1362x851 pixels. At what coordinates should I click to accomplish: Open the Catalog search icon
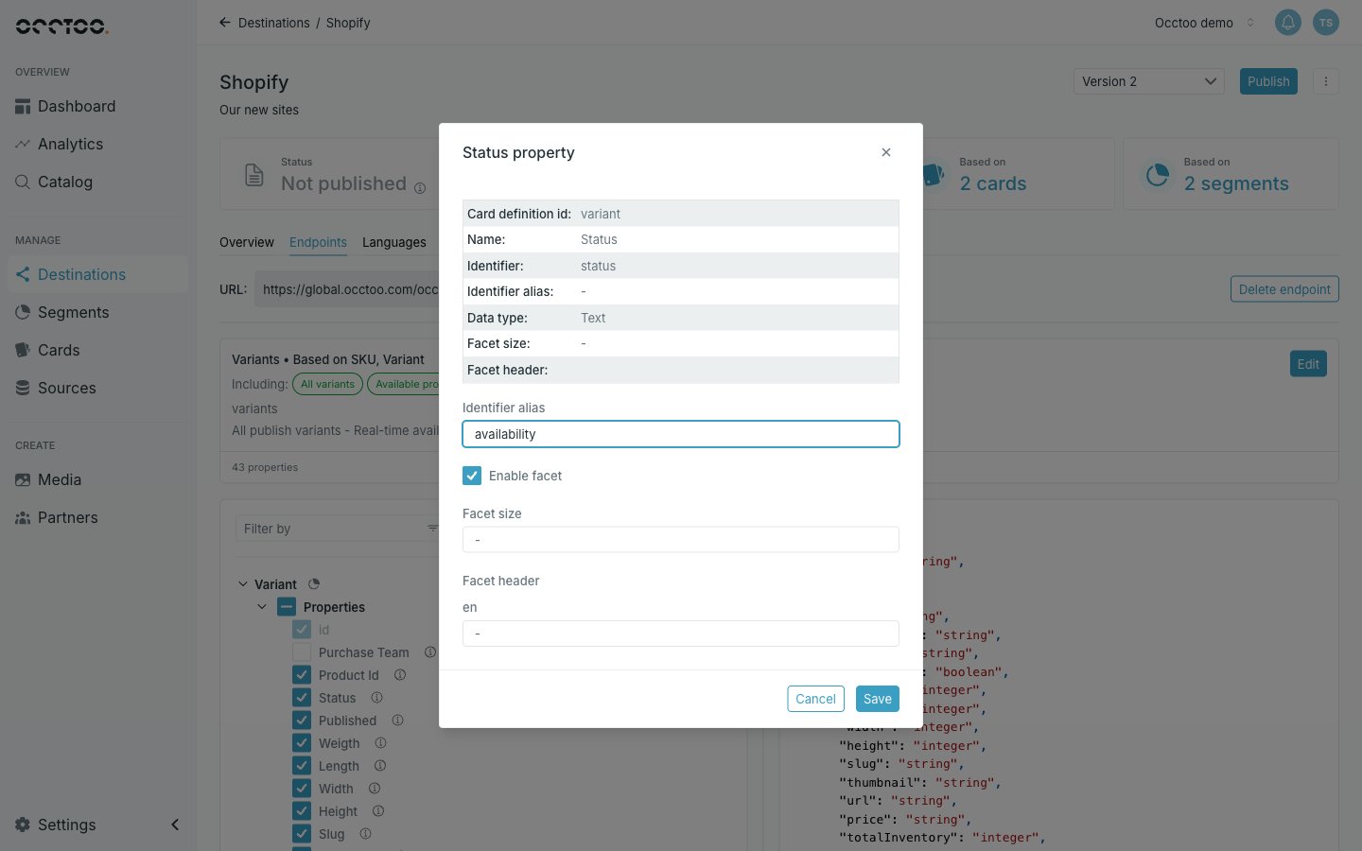23,182
